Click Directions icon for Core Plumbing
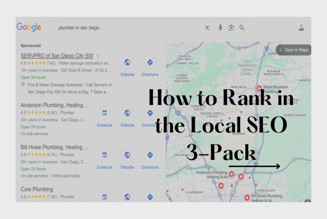 click(x=150, y=197)
